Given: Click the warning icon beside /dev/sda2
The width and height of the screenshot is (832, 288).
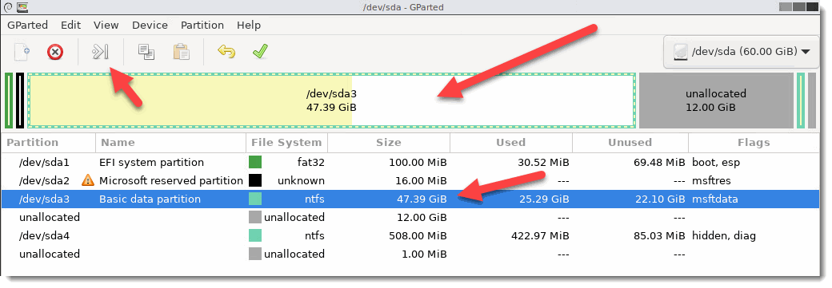Looking at the screenshot, I should [87, 180].
